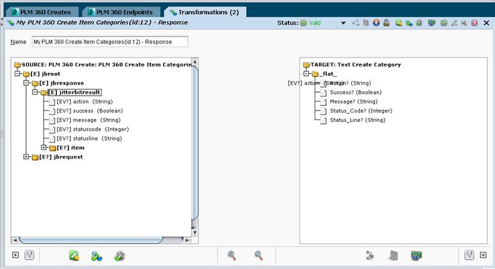The image size is (495, 269).
Task: Click the gray wrench icon in header toolbar
Action: coord(464,23)
